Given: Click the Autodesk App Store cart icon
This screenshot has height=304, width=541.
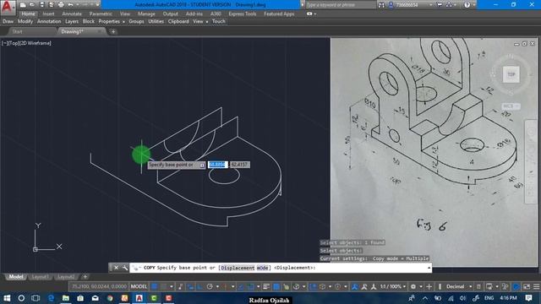Looking at the screenshot, I should pos(440,5).
